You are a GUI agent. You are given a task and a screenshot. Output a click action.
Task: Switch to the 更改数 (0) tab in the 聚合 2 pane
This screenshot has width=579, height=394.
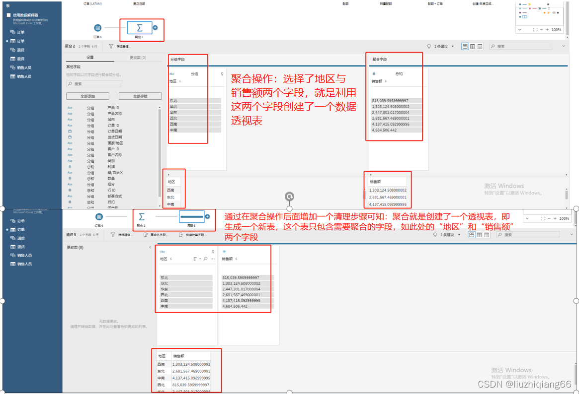pos(138,58)
